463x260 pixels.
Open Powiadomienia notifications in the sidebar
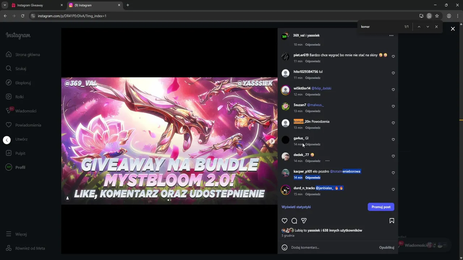point(24,125)
